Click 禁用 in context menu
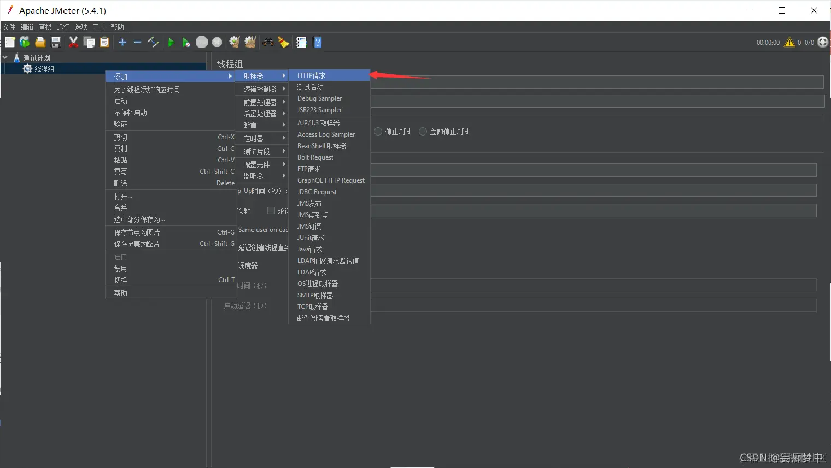 170,268
